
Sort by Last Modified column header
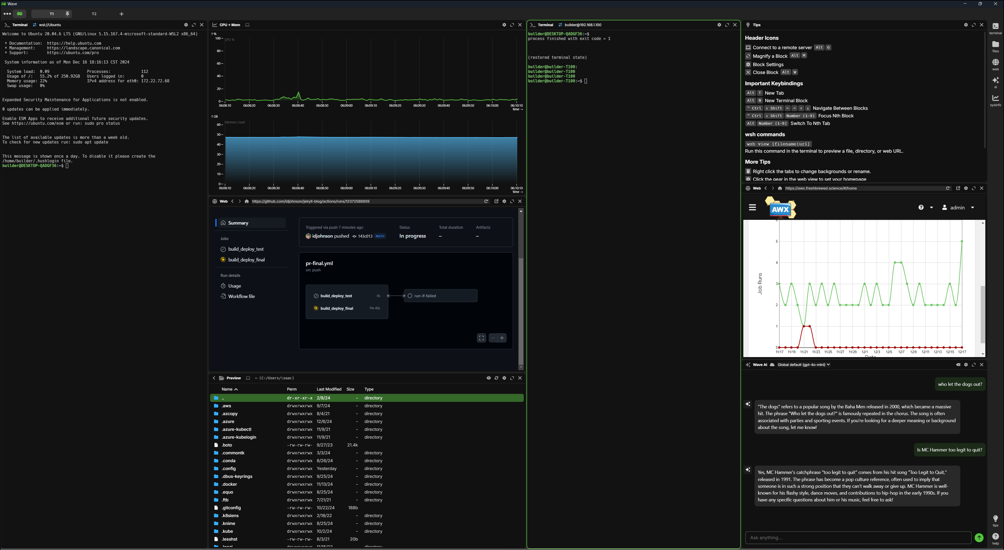[x=329, y=389]
